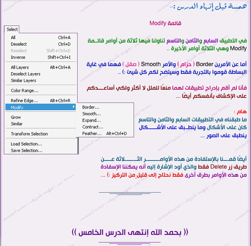Click the greyed-out Reselect entry

(41, 51)
